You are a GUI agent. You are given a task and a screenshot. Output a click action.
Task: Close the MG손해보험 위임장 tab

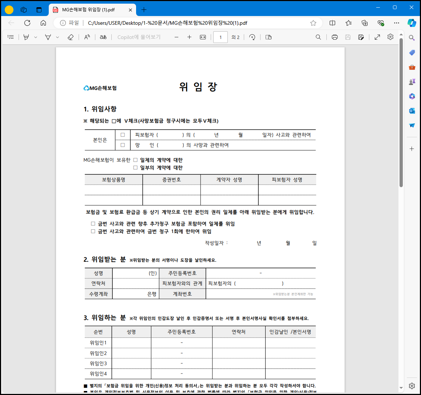131,10
